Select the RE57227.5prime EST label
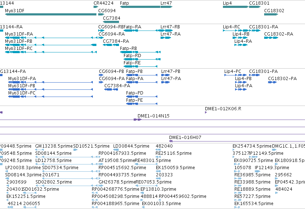The height and width of the screenshot is (209, 305). click(x=252, y=196)
